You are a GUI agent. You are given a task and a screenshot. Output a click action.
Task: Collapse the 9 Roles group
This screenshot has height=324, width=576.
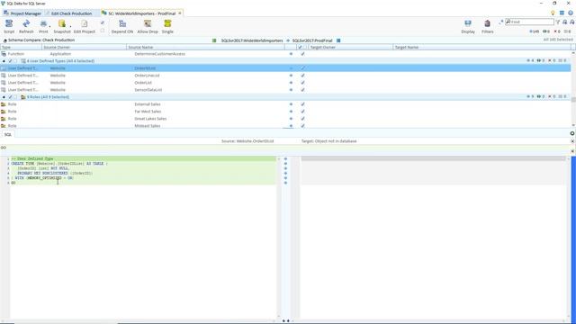(4, 97)
